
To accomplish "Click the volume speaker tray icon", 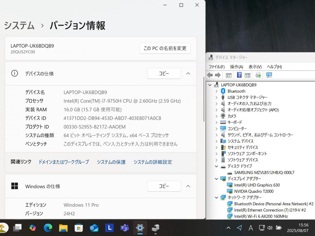I will [x=270, y=228].
